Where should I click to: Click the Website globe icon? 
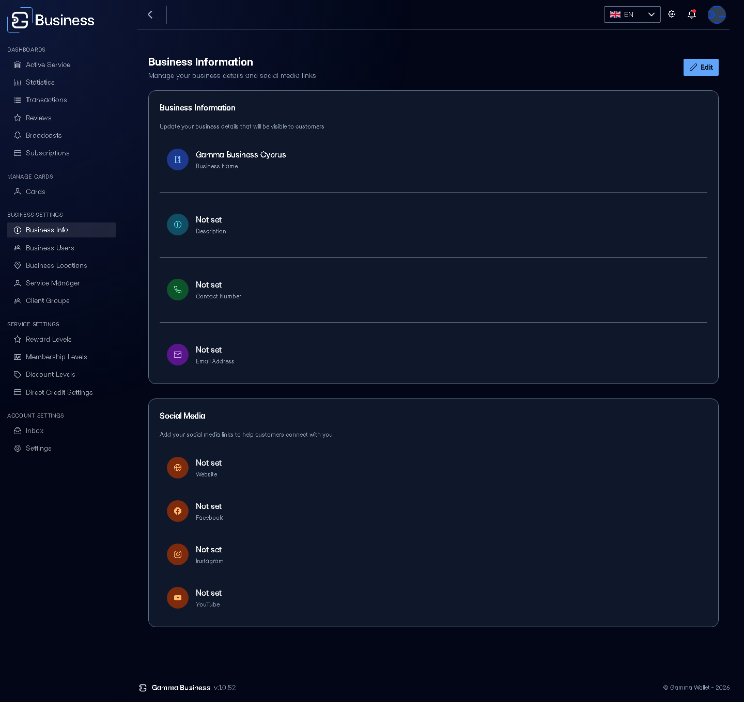[178, 468]
